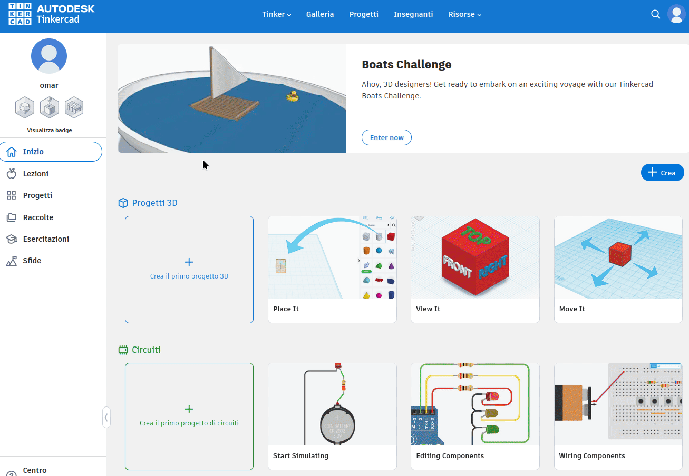This screenshot has height=476, width=689.
Task: Open the Place It lesson thumbnail
Action: click(332, 257)
